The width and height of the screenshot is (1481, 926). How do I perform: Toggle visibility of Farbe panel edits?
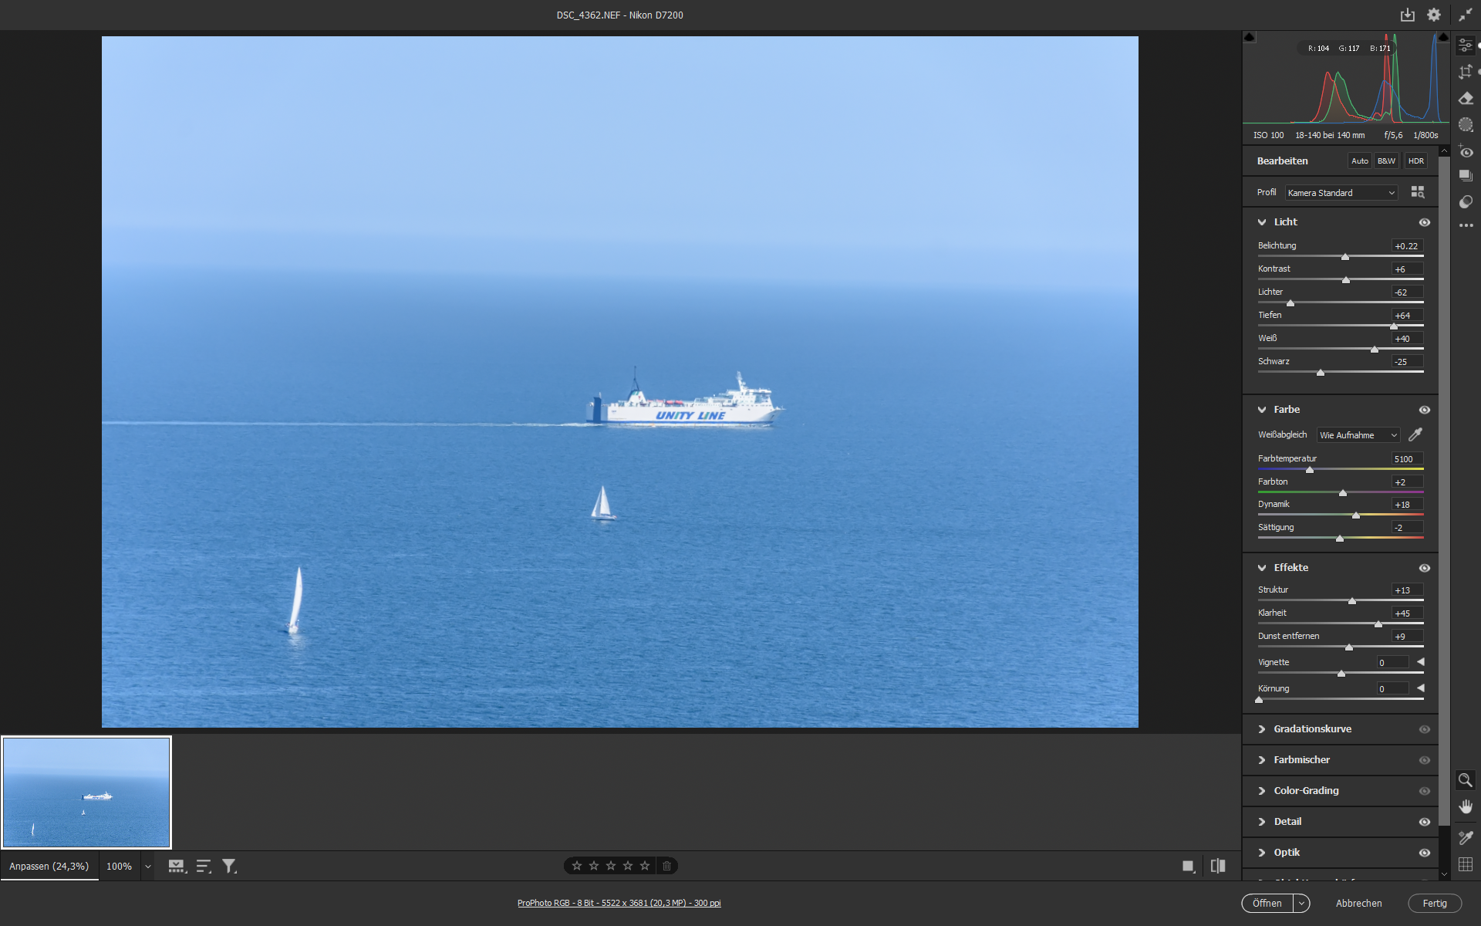point(1425,410)
